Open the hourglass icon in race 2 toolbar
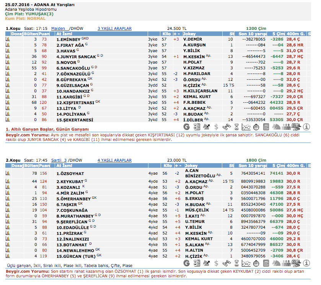 [237, 264]
